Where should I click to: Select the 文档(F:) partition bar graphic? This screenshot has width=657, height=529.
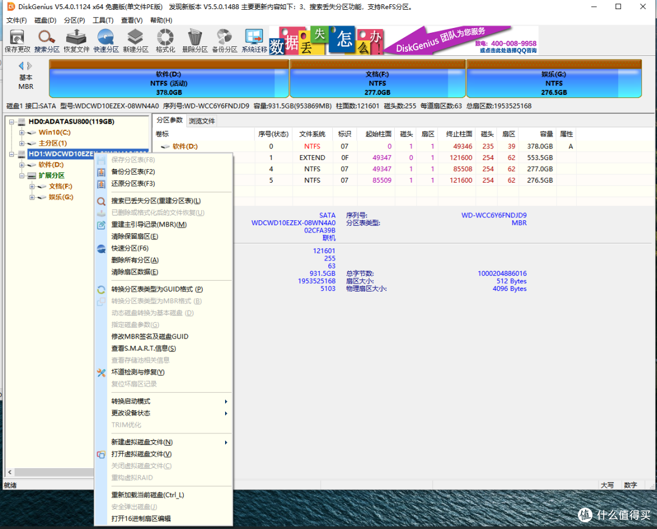pyautogui.click(x=378, y=79)
